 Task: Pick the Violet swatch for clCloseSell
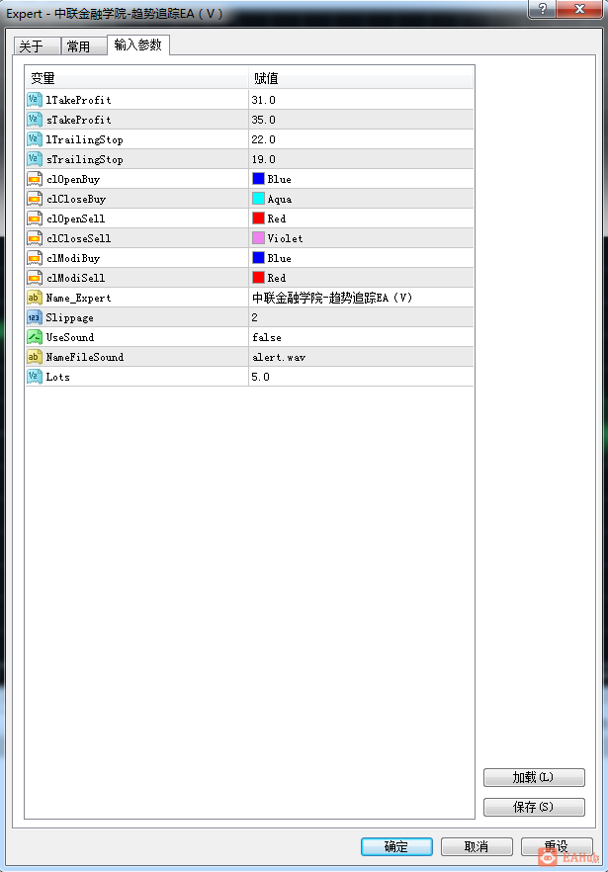click(258, 238)
